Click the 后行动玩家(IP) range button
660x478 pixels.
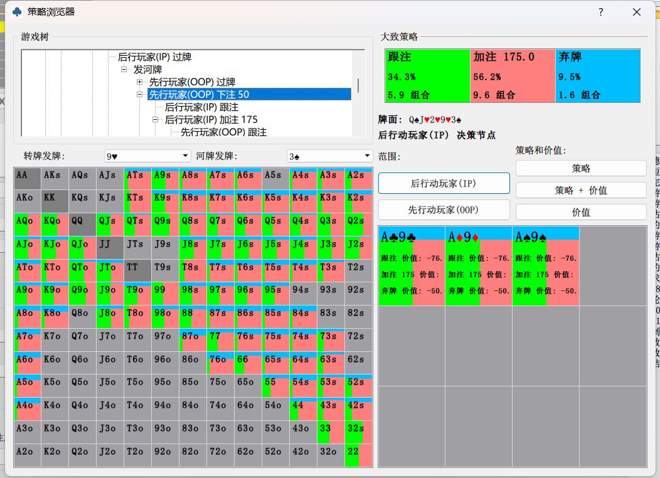[444, 183]
